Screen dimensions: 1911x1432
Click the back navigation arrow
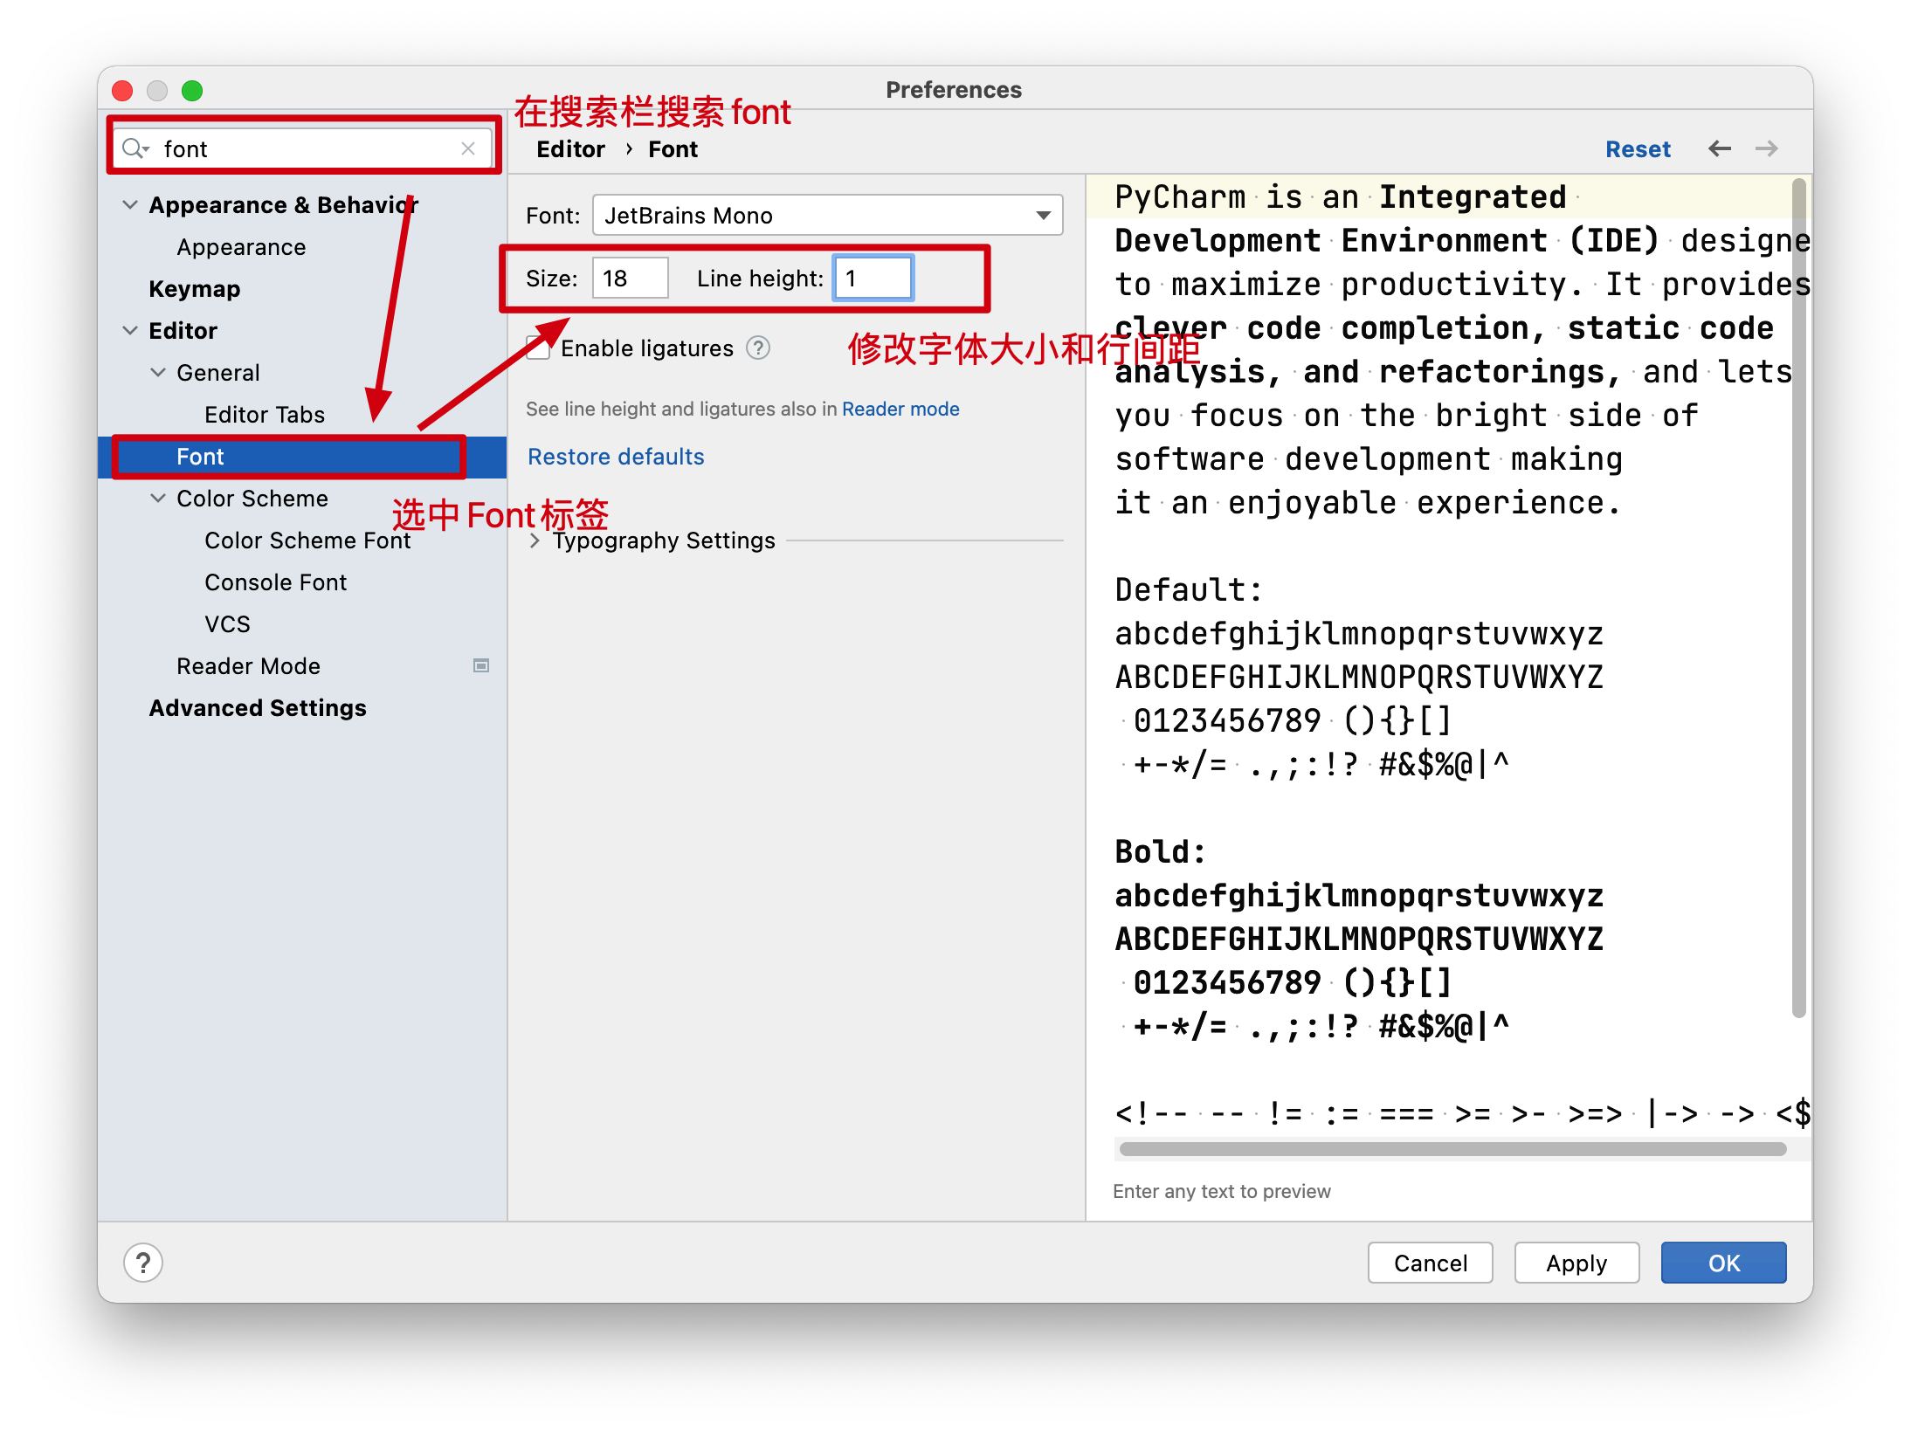pyautogui.click(x=1719, y=148)
